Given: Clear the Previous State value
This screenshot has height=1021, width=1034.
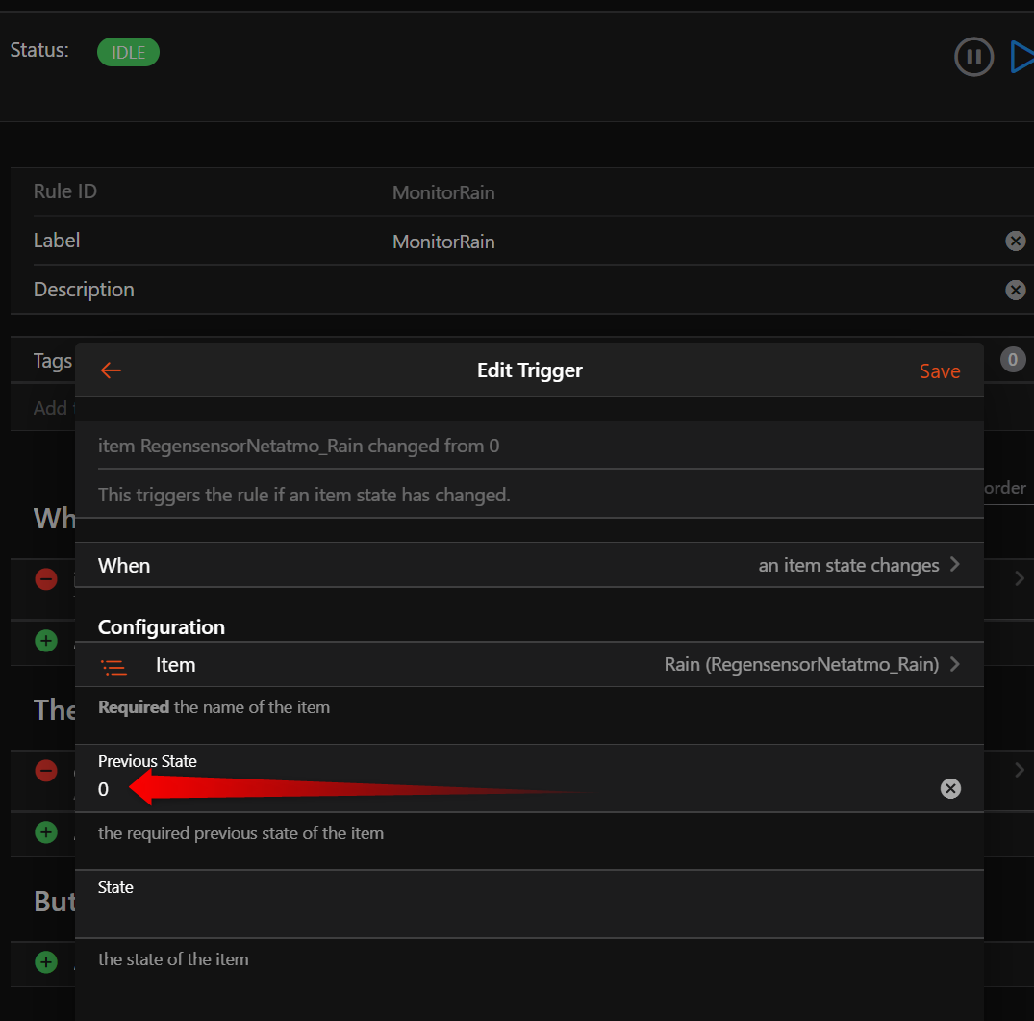Looking at the screenshot, I should (x=950, y=789).
